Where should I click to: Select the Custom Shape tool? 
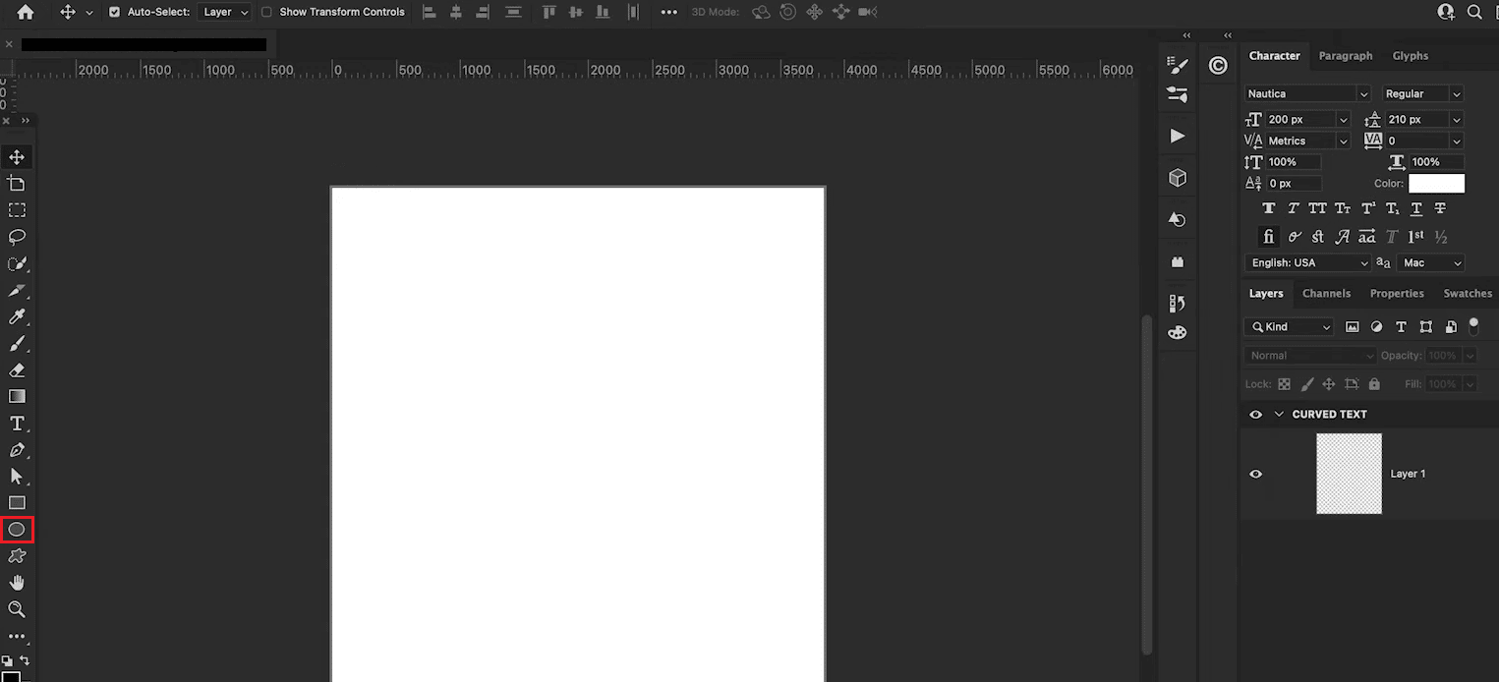click(x=17, y=556)
